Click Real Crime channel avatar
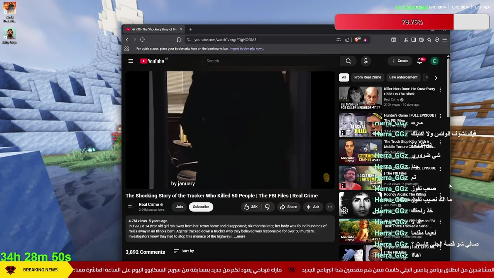The height and width of the screenshot is (278, 494). coord(130,207)
